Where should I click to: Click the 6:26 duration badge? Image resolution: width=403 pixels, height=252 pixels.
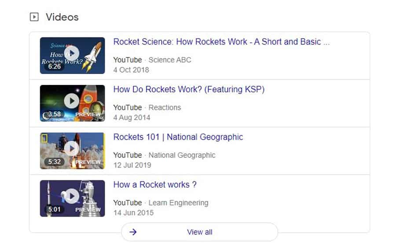tap(55, 66)
